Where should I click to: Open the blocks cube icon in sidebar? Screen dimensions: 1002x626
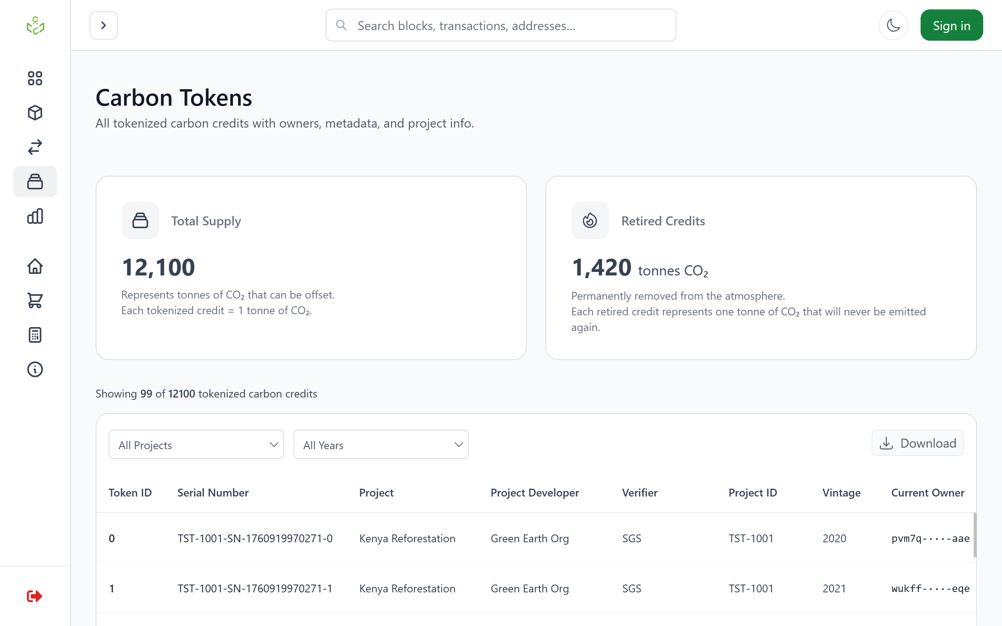click(35, 113)
